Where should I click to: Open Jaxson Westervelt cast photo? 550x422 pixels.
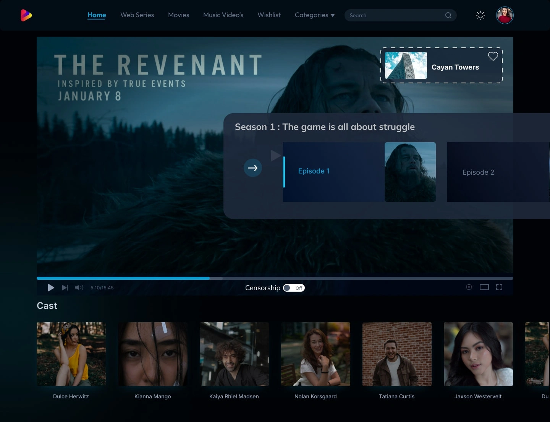coord(478,354)
